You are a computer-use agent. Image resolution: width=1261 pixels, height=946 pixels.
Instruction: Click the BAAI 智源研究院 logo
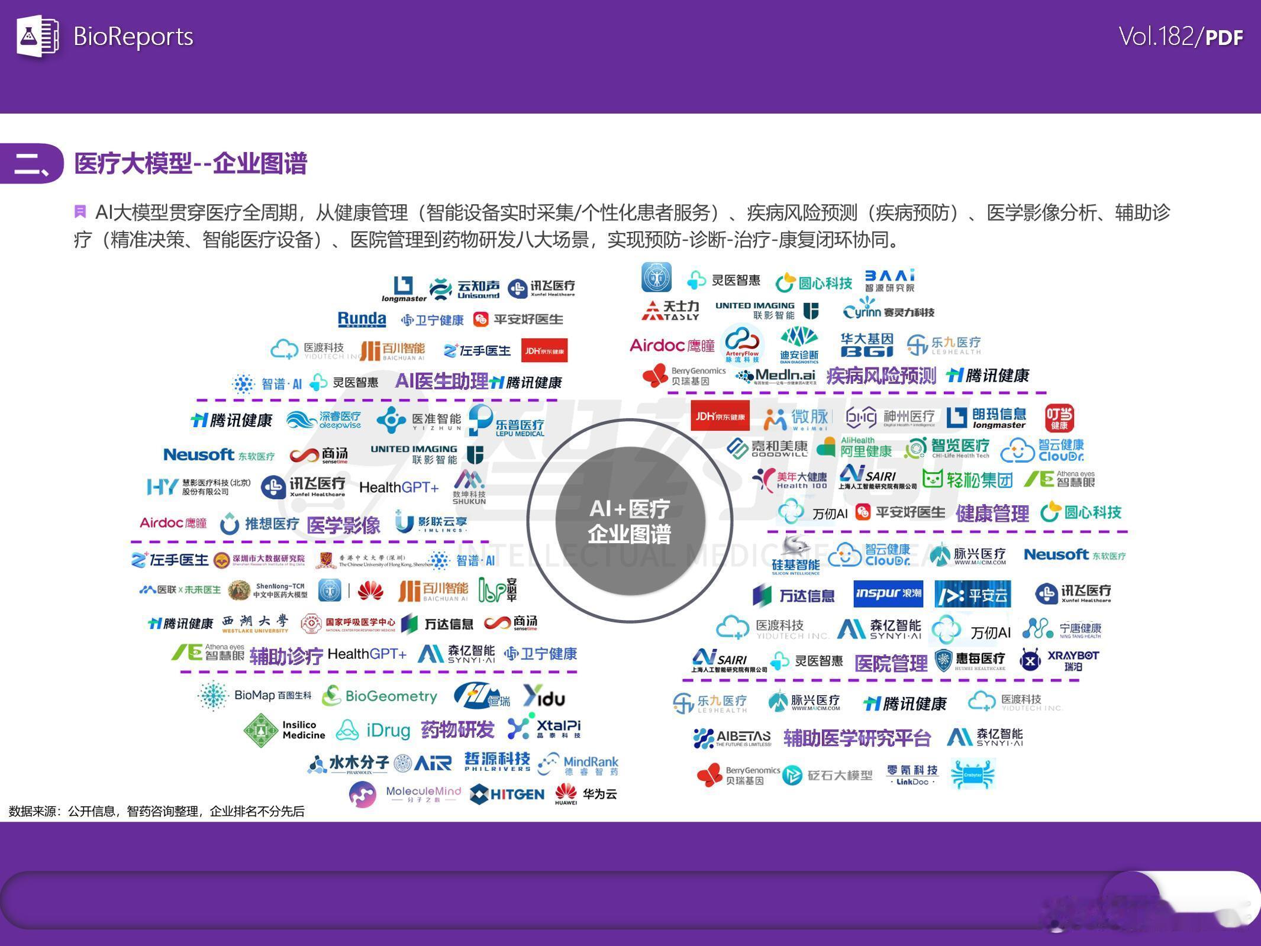pyautogui.click(x=889, y=280)
